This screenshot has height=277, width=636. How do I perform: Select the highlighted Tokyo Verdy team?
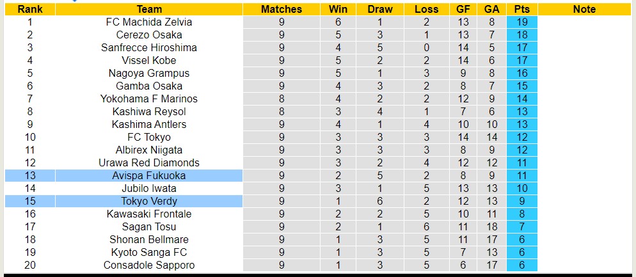pyautogui.click(x=149, y=201)
